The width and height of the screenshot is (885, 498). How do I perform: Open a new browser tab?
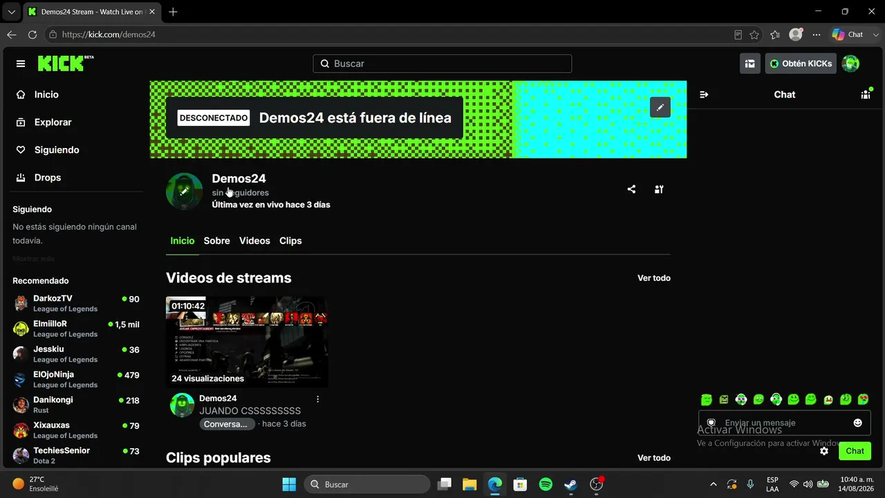tap(173, 12)
